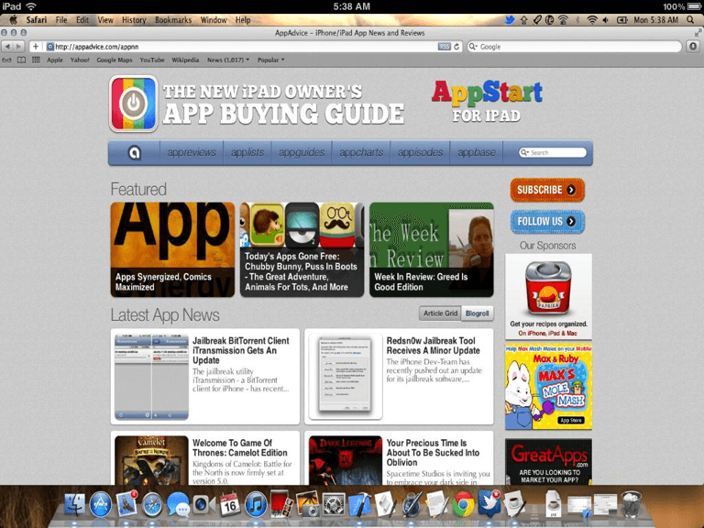Click the AppAdvice 'a' home logo

[x=134, y=153]
